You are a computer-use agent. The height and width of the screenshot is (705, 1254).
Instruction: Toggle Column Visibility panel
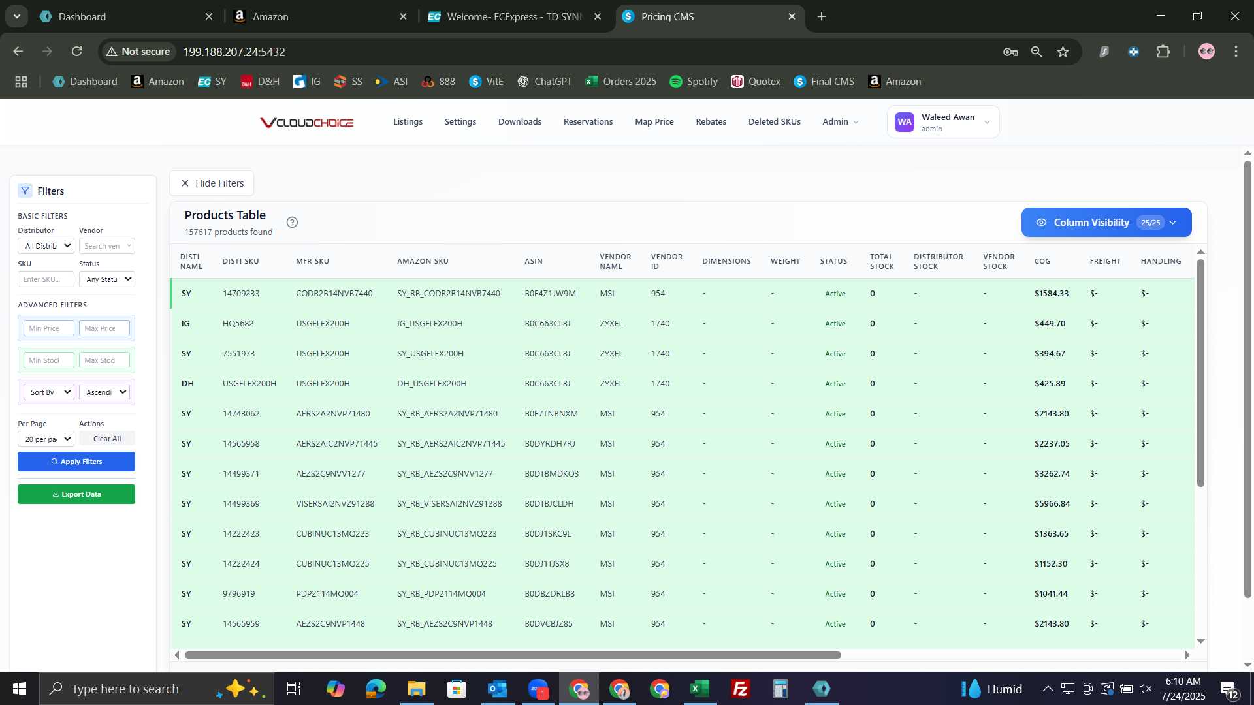pos(1106,223)
